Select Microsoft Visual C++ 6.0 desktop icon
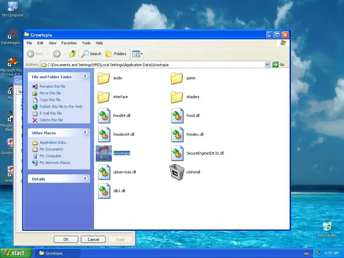 point(11,67)
